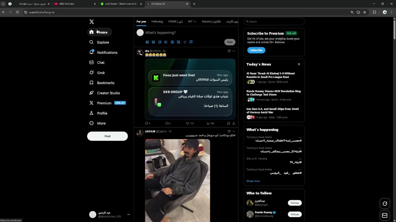Click the Grok icon in post composer

pos(160,42)
